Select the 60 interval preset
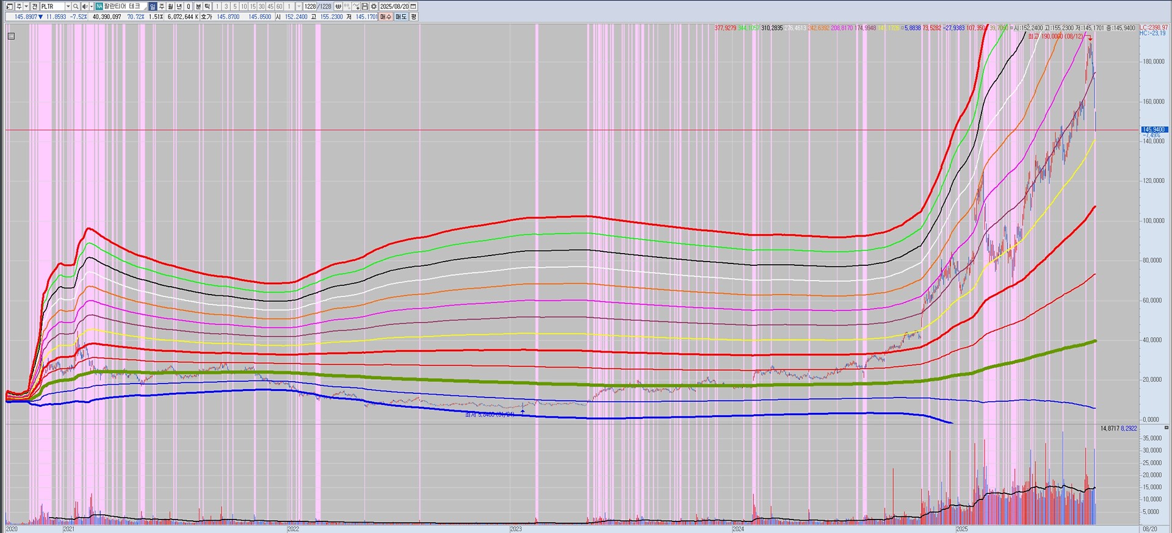1172x533 pixels. [x=280, y=6]
